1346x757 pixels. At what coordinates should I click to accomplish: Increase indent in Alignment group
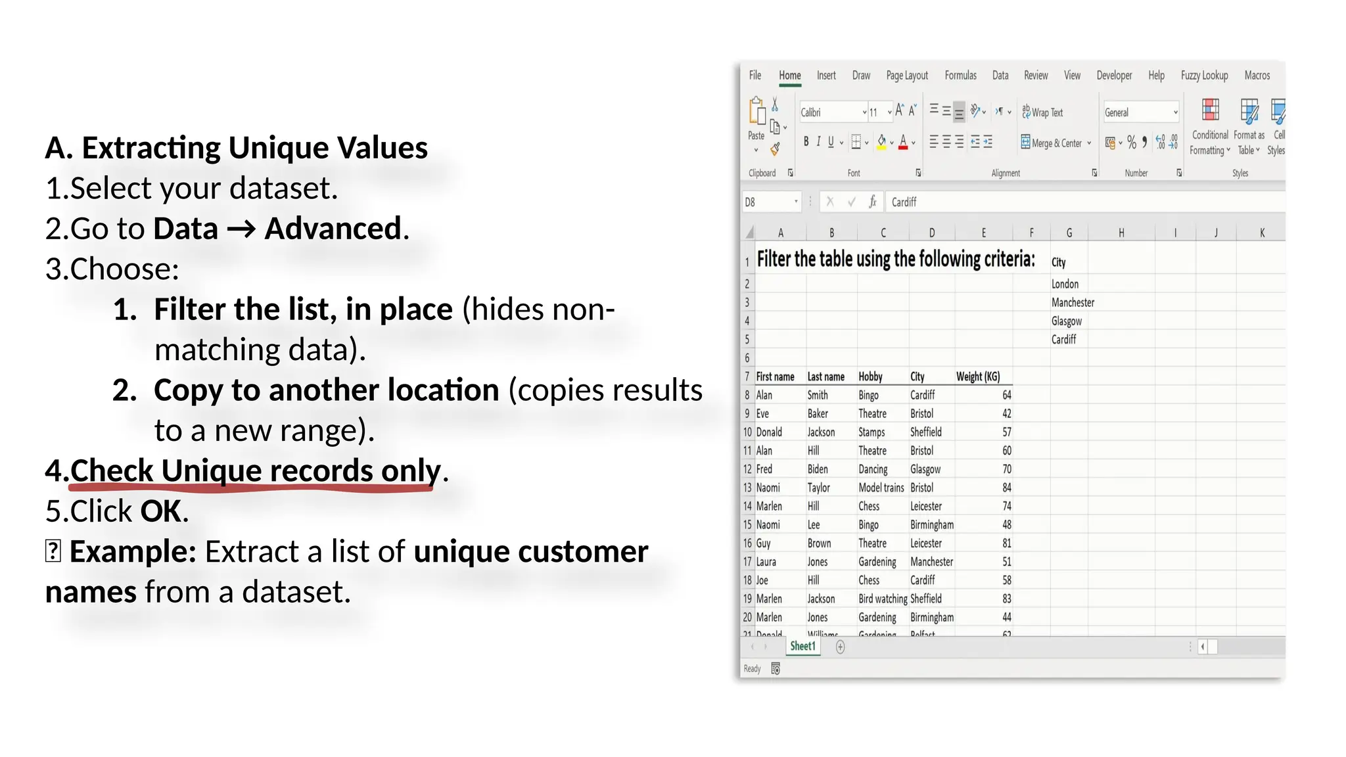click(x=988, y=142)
